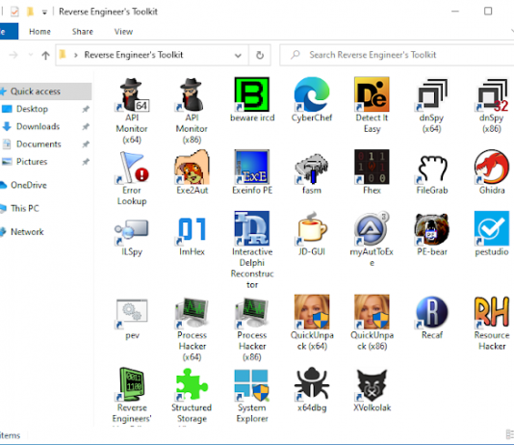Open Desktop in the navigation pane
The image size is (514, 445).
(32, 109)
